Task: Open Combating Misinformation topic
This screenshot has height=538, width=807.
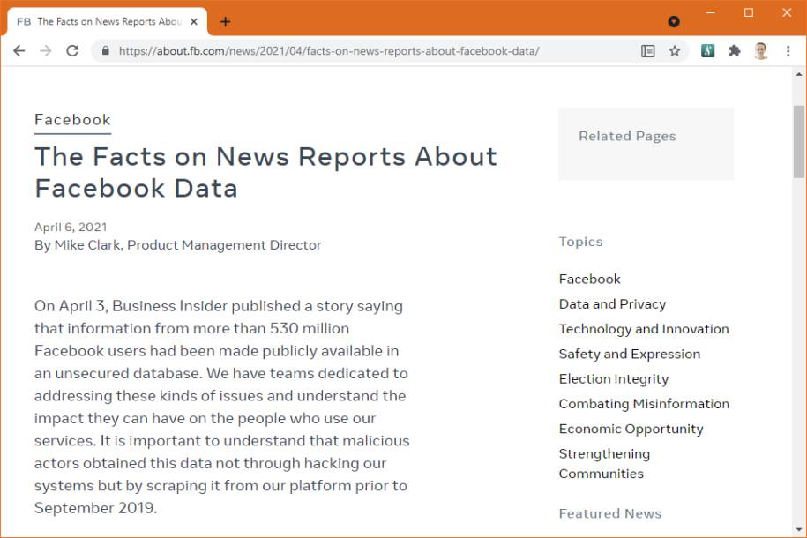Action: point(644,404)
